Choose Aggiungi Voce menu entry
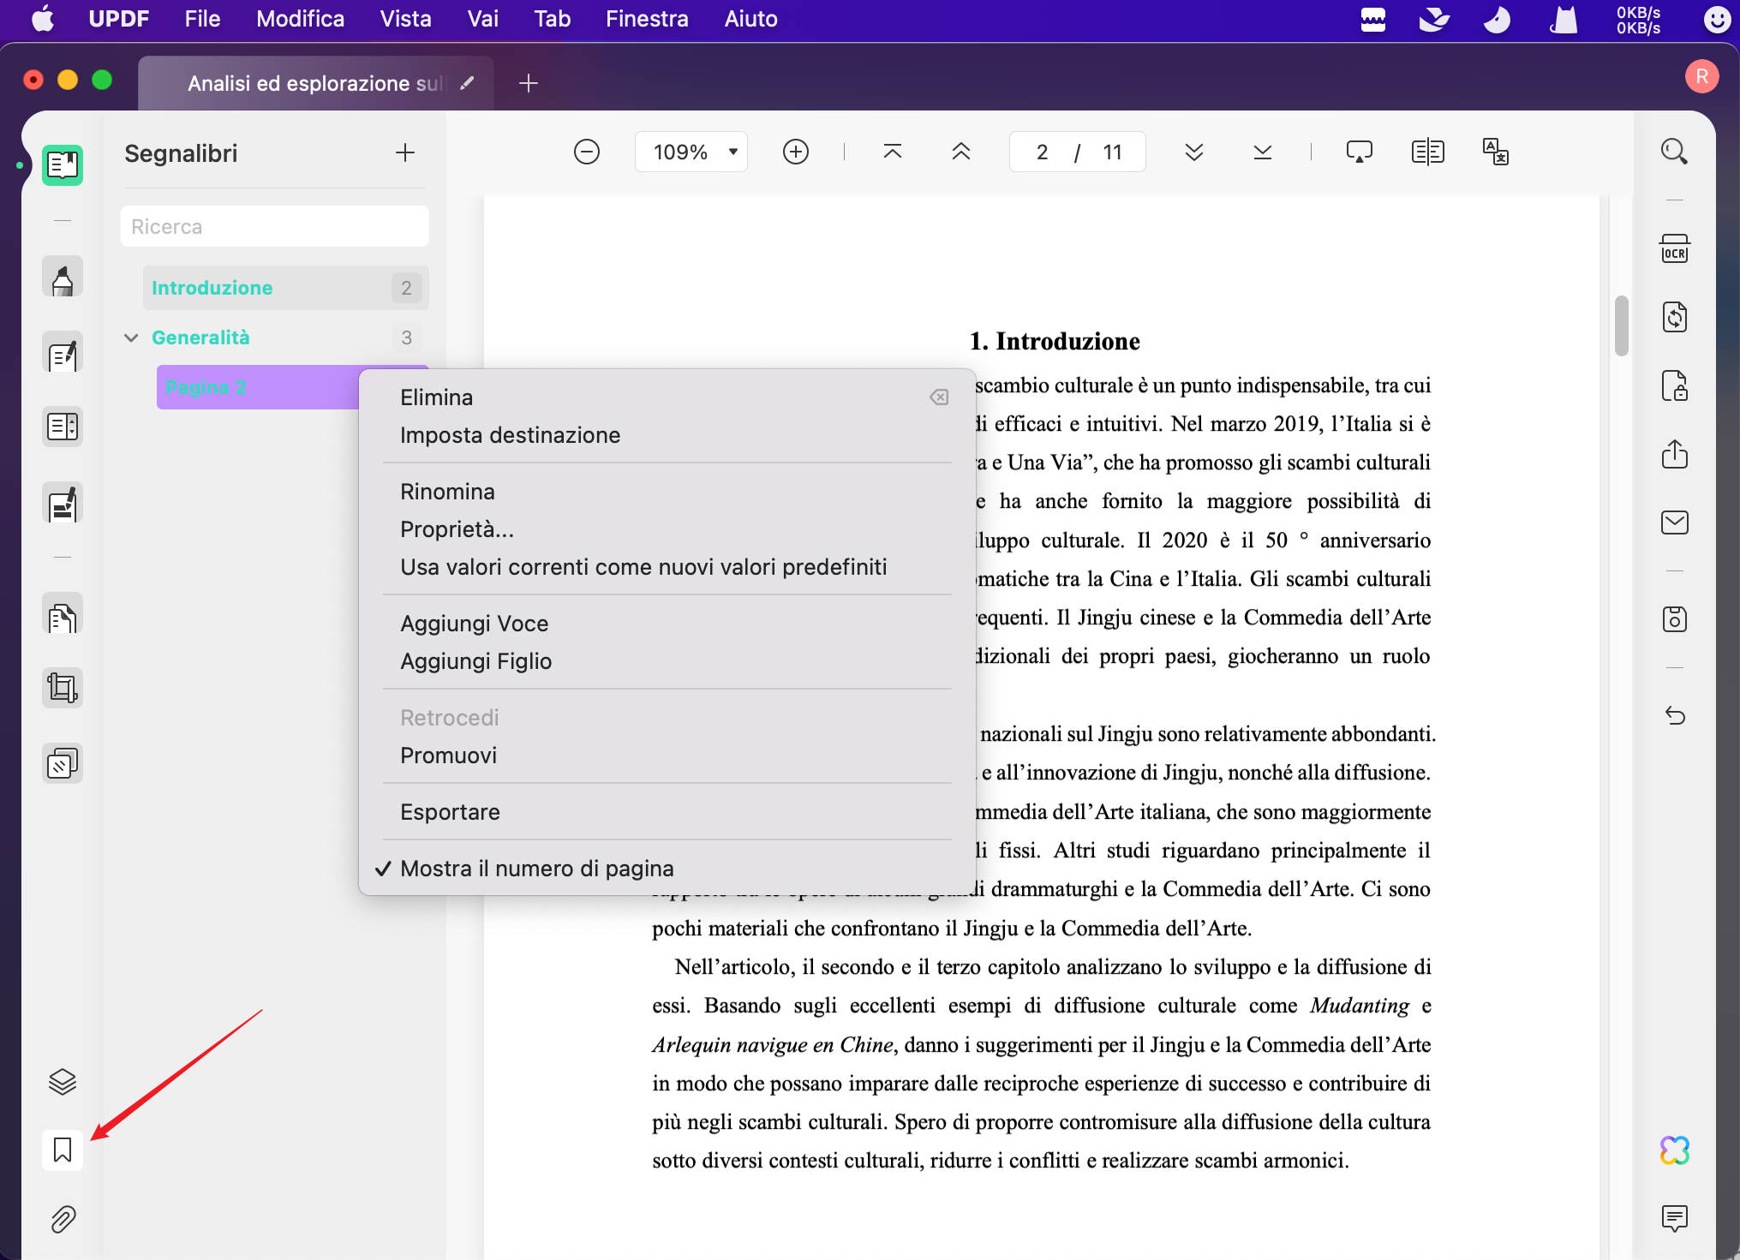Screen dimensions: 1740x1260 click(x=474, y=624)
